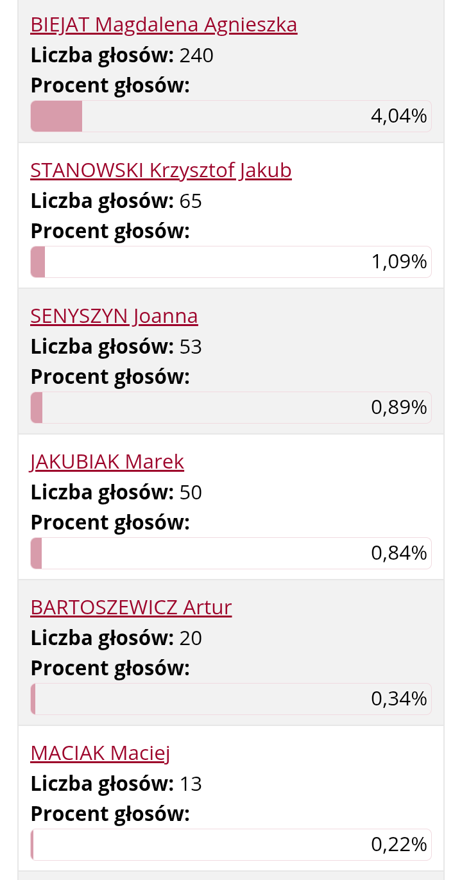Open MACIAK Maciej candidate link

(x=100, y=754)
